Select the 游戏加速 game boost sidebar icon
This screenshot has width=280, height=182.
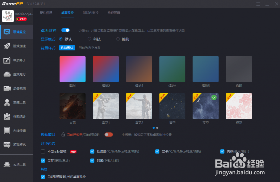point(16,46)
